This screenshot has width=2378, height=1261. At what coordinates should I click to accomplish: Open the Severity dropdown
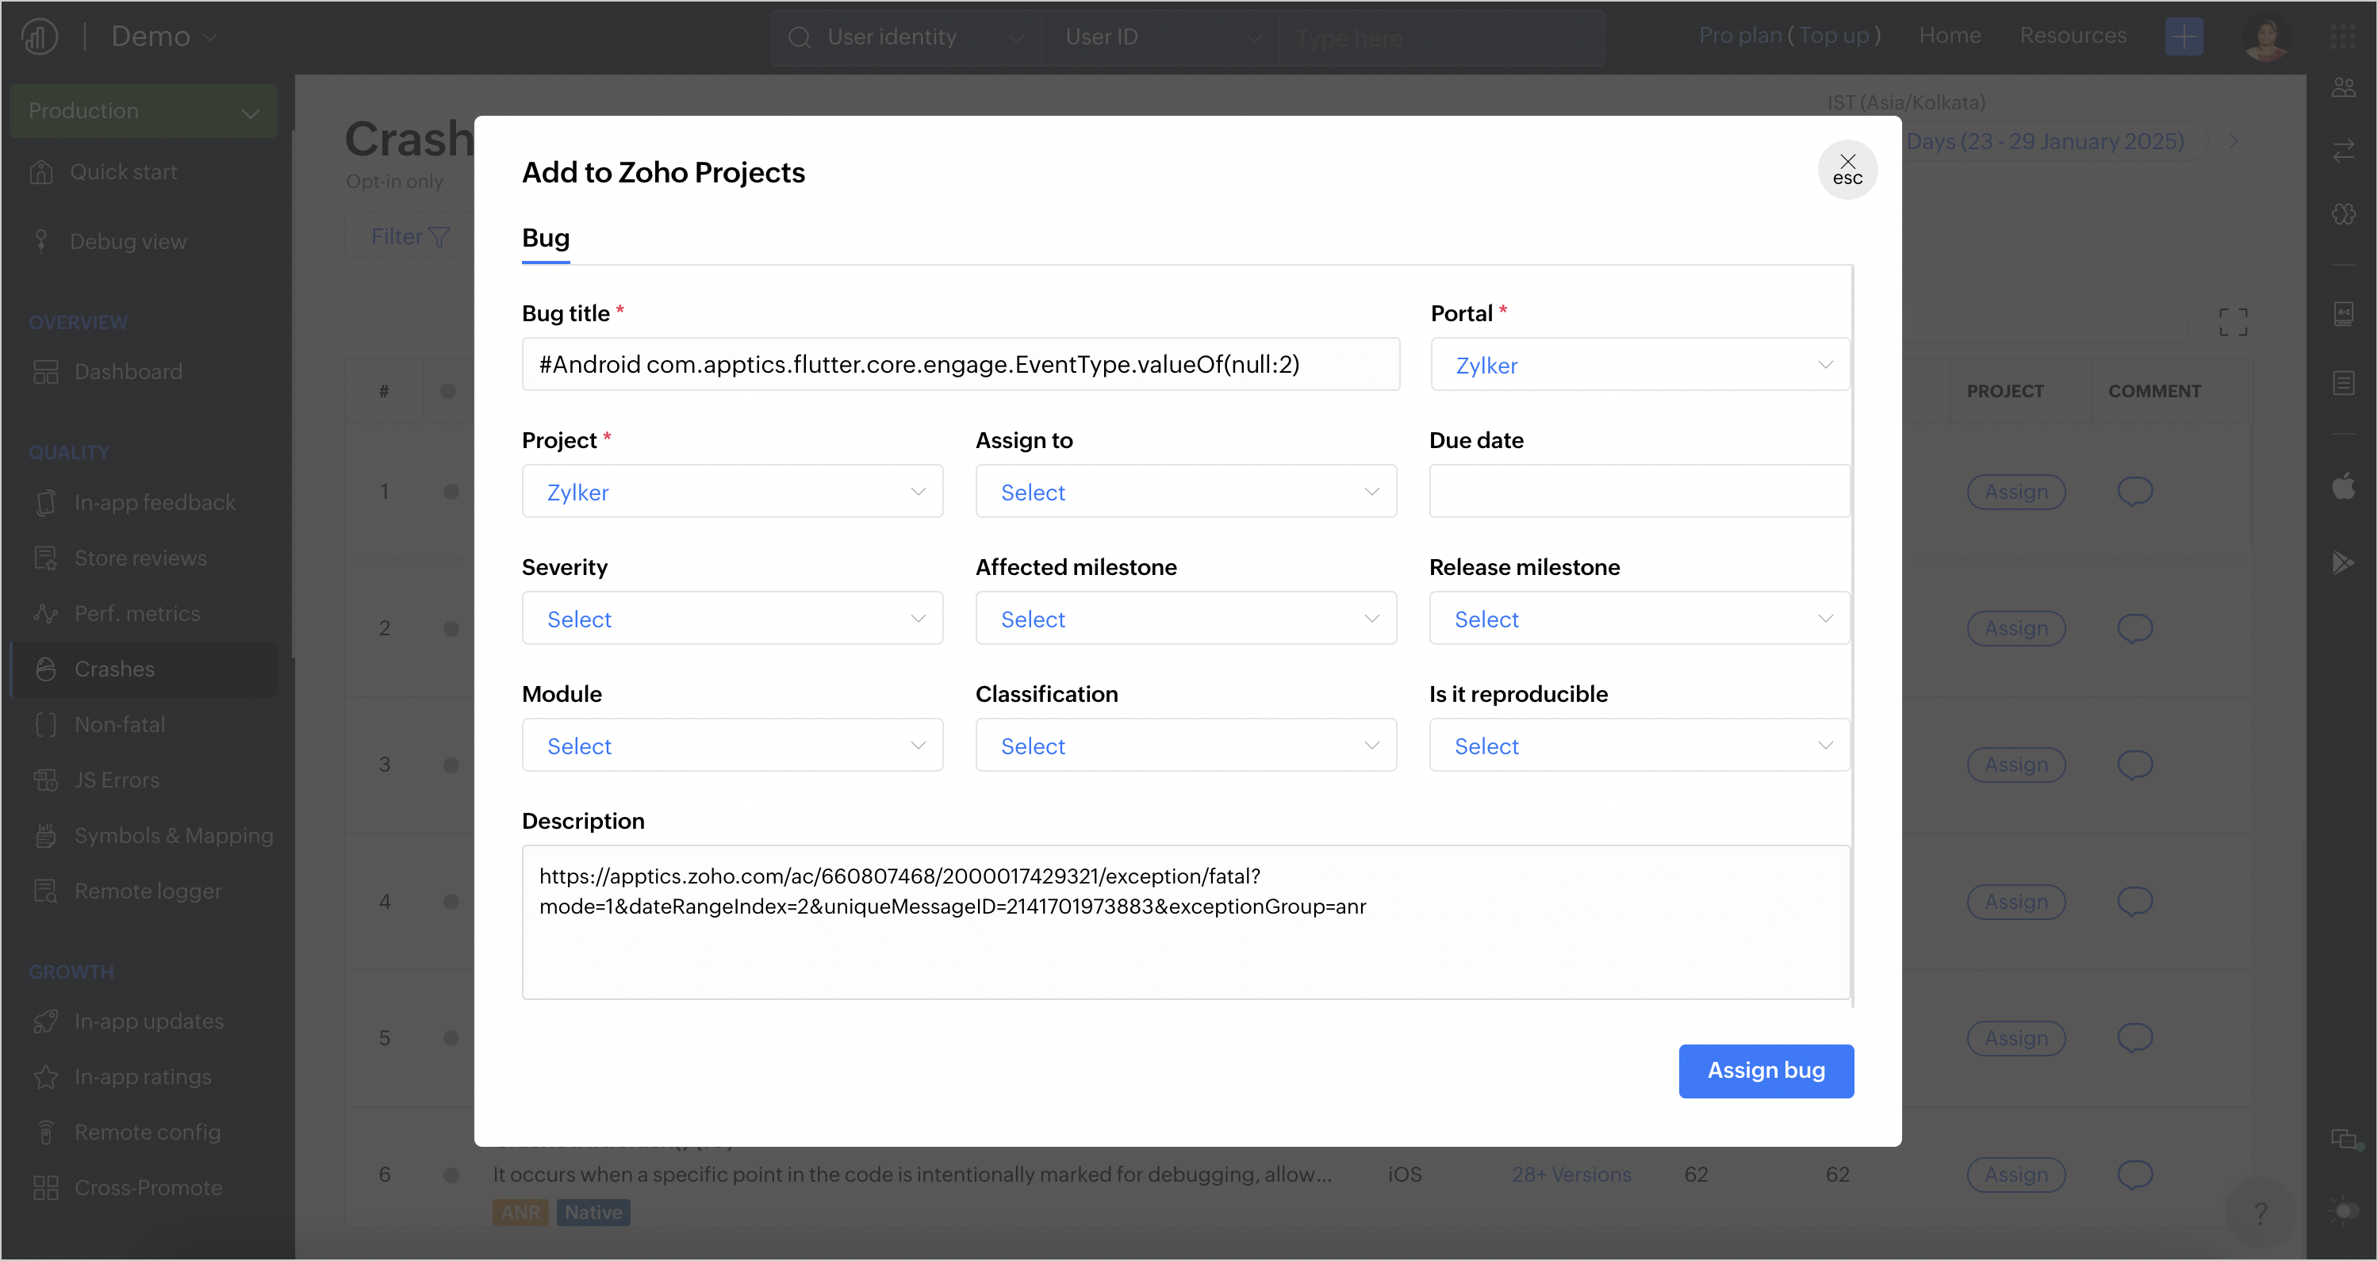click(731, 619)
